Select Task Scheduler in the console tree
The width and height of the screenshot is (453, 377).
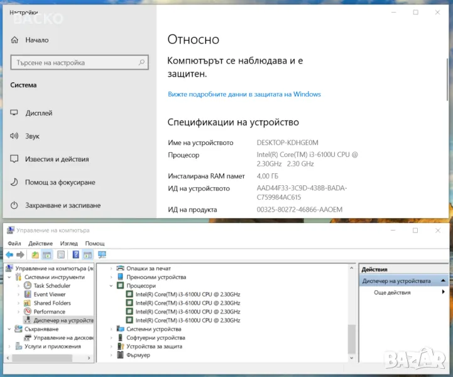[52, 286]
